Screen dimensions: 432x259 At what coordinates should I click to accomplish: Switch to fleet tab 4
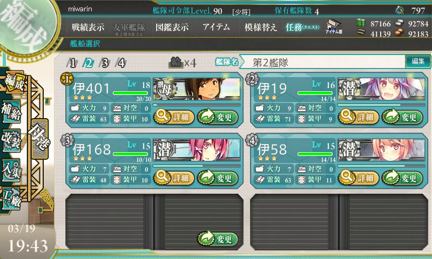121,63
